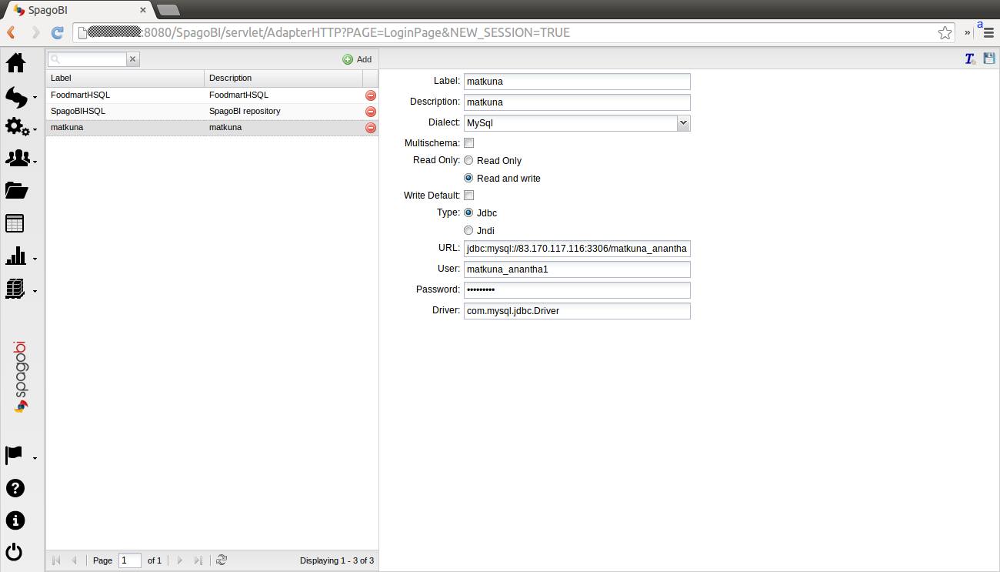Click the browser address bar
1000x572 pixels.
click(514, 32)
